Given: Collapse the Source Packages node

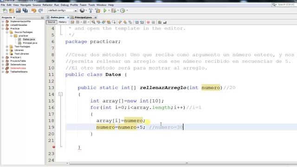Looking at the screenshot, I should (7, 32).
